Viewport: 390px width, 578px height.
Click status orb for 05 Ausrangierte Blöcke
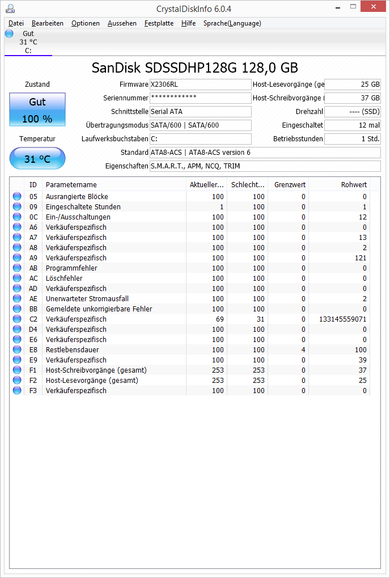(17, 196)
